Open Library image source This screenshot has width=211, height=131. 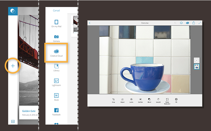(x=56, y=68)
